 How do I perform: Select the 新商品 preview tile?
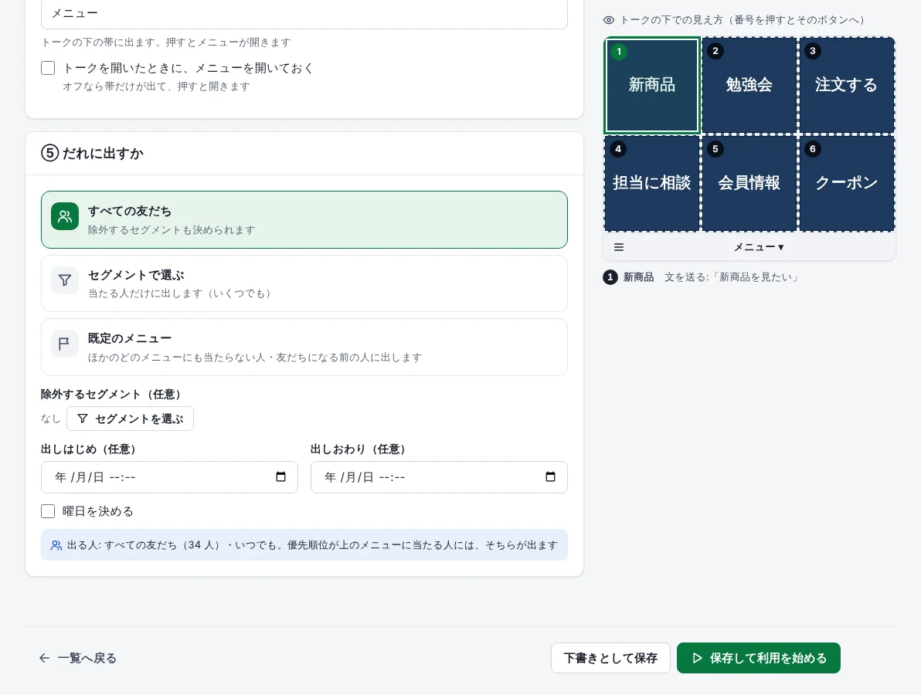pyautogui.click(x=652, y=85)
